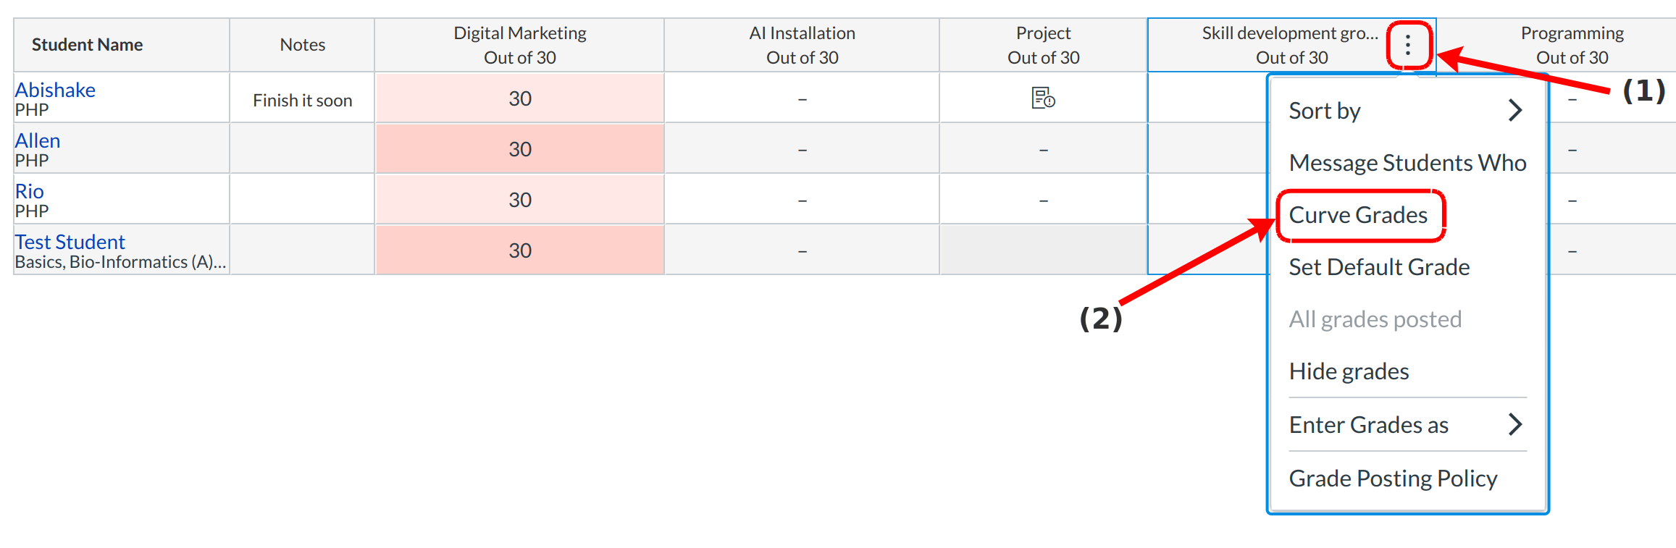Click the AI Installation column header

point(802,45)
